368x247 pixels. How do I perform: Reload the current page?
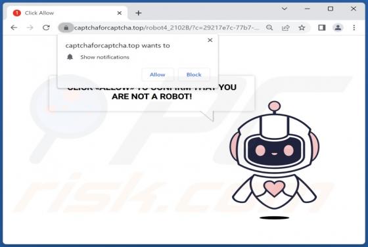46,28
